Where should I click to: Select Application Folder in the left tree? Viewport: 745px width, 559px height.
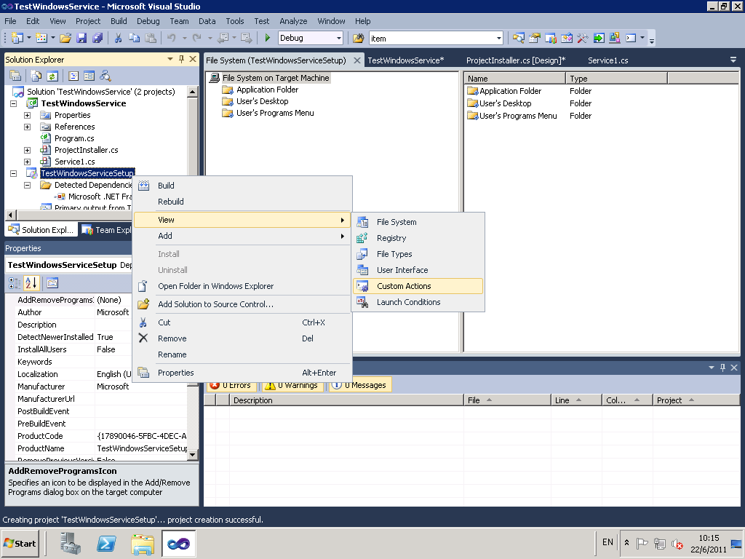pos(268,90)
